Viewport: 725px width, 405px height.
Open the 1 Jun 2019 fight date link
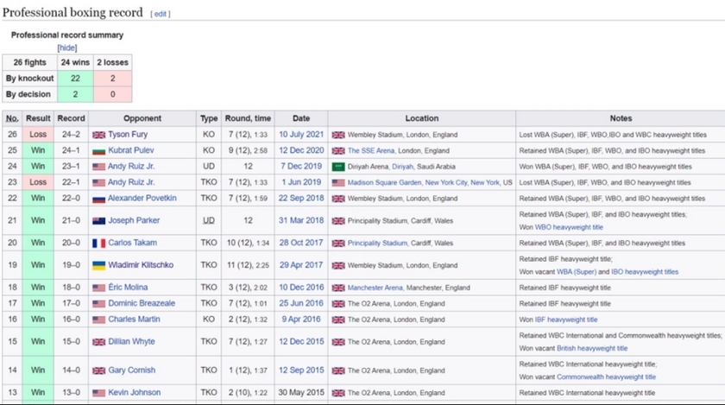(x=301, y=182)
